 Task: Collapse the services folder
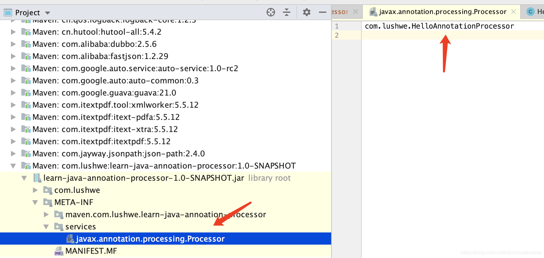(46, 227)
